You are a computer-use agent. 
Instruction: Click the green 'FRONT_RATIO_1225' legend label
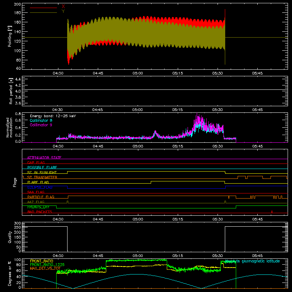coord(47,265)
